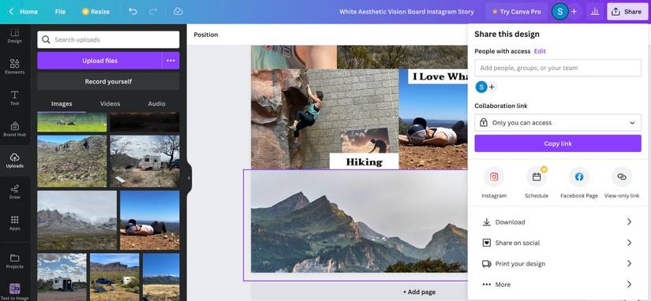Viewport: 651px width, 301px height.
Task: Switch to the Images tab
Action: pyautogui.click(x=62, y=104)
